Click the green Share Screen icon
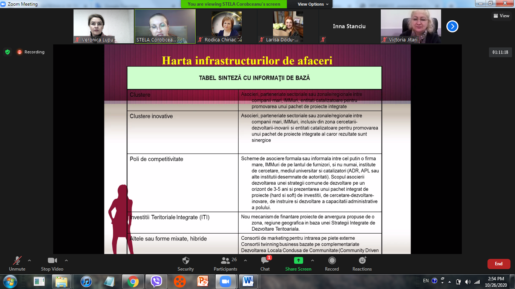This screenshot has width=515, height=289. [298, 260]
